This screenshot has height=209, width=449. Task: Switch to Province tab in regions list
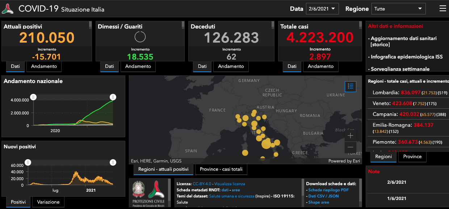coord(412,157)
